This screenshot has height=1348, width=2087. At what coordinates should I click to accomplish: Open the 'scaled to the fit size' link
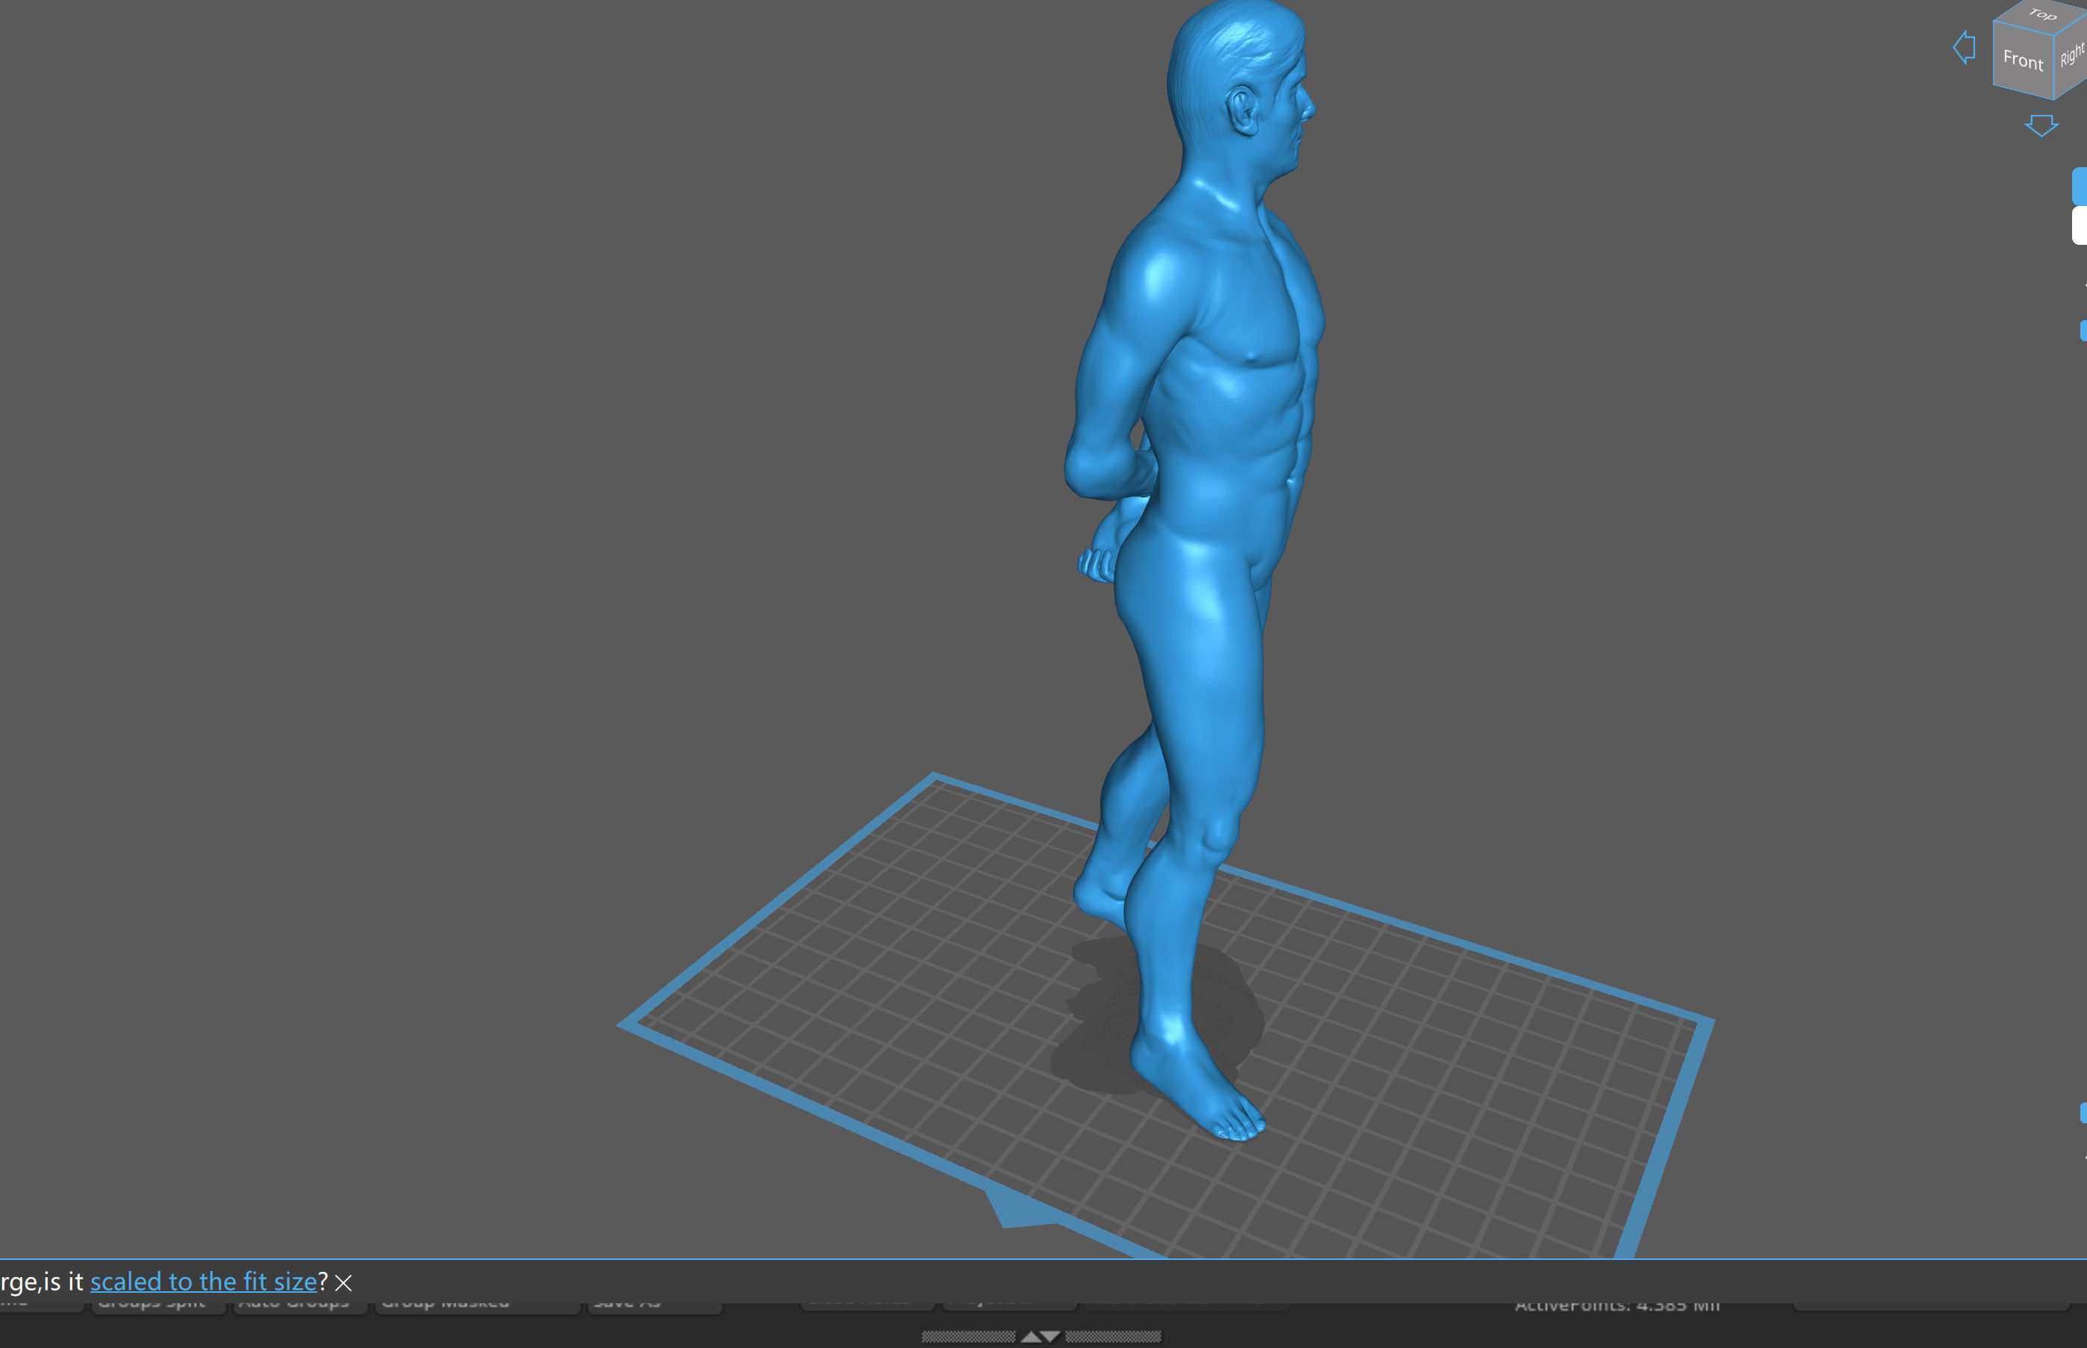click(203, 1282)
